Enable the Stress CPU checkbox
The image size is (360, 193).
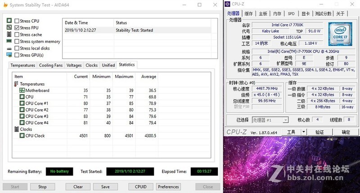pos(17,21)
